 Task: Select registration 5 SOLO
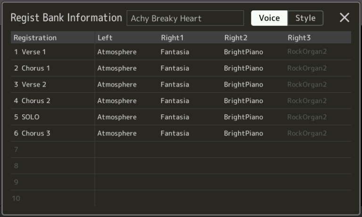[27, 117]
